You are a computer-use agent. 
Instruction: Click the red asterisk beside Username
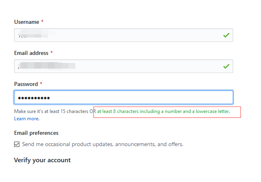42,22
